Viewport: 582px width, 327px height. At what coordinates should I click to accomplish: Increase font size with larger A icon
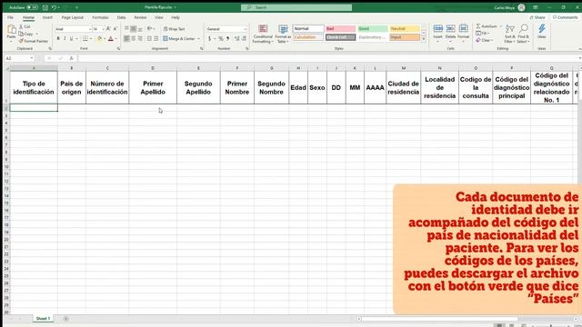[x=108, y=28]
